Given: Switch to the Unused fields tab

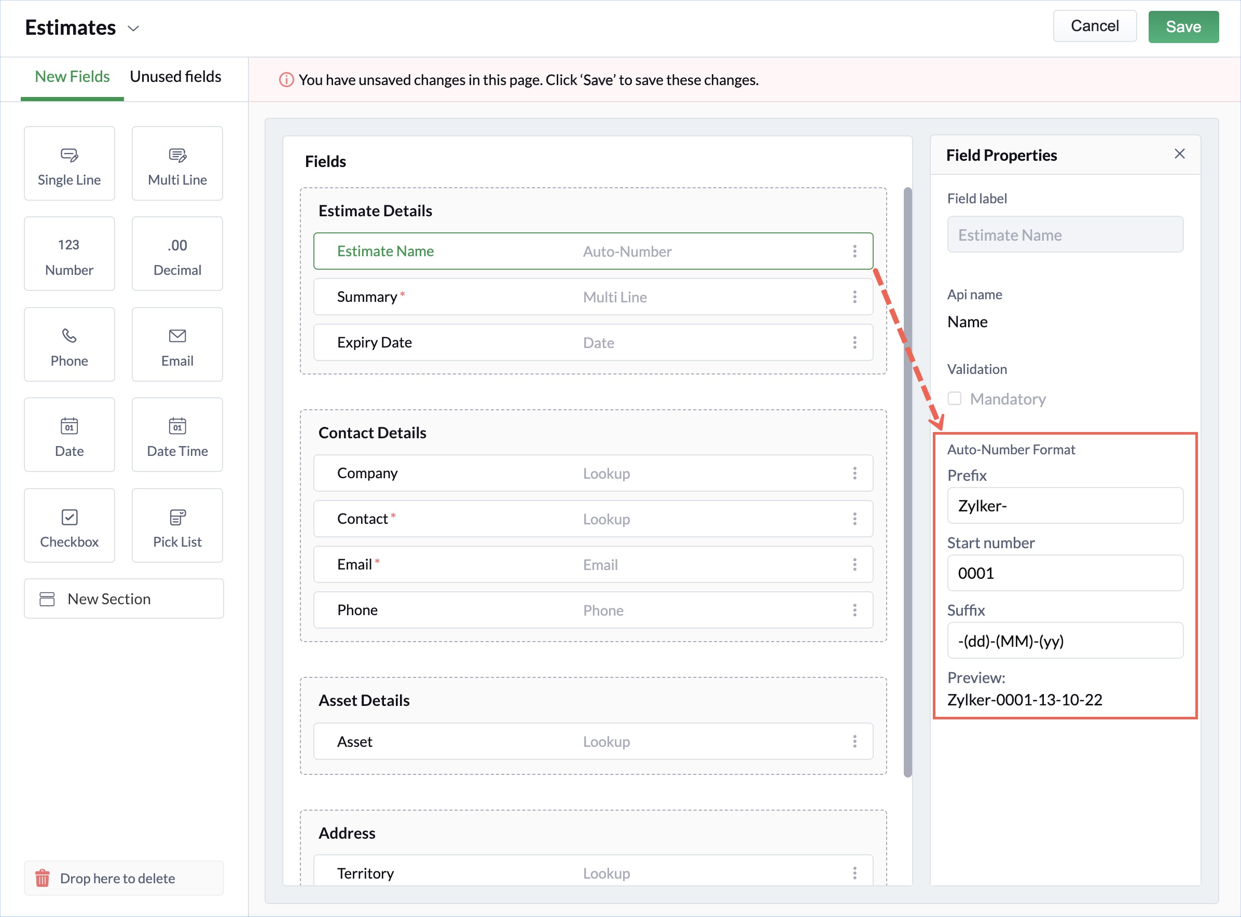Looking at the screenshot, I should point(175,77).
